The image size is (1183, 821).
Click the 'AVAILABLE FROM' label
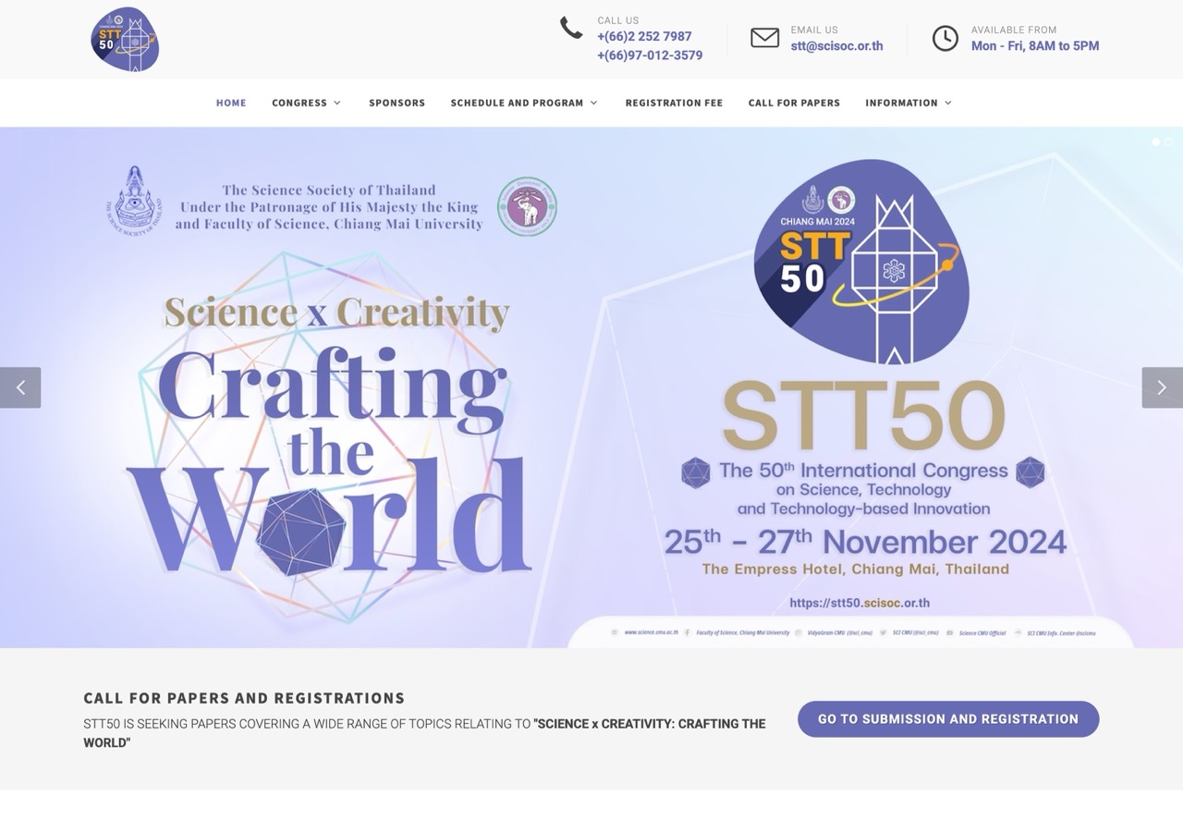point(1014,30)
